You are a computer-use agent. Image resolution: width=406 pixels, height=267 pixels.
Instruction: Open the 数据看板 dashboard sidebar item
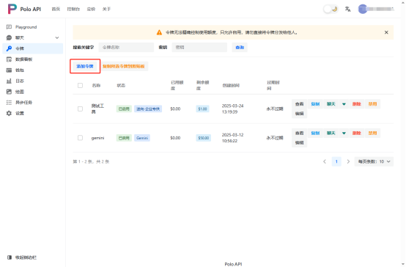coord(33,59)
